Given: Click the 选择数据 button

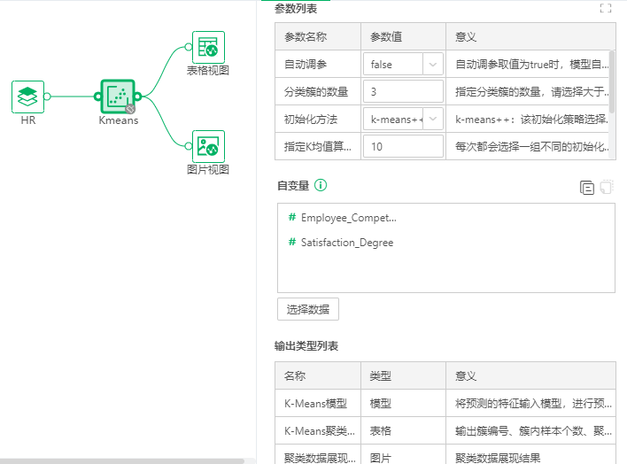Looking at the screenshot, I should (x=308, y=309).
